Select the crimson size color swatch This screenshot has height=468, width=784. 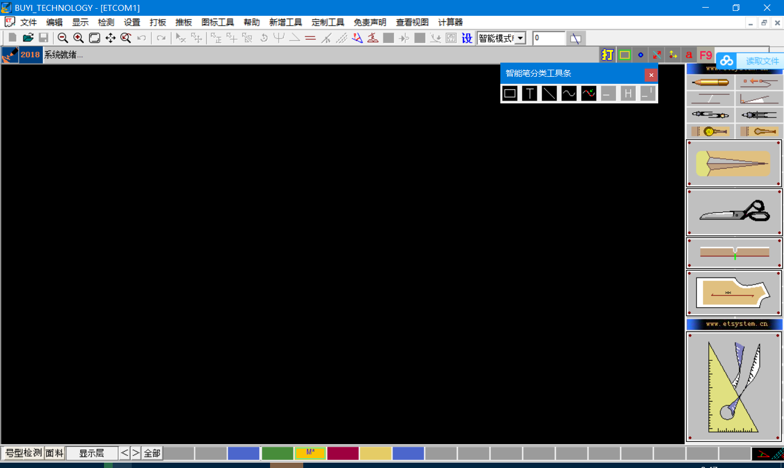pos(343,453)
